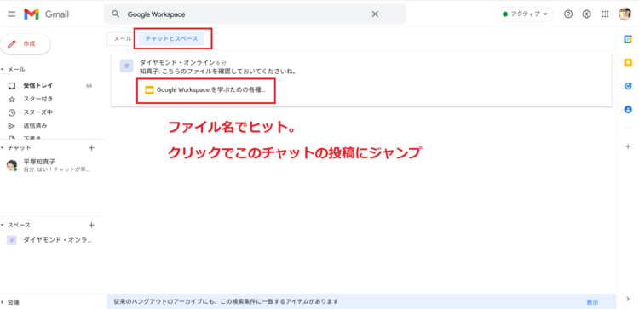Open the main menu hamburger icon
The height and width of the screenshot is (309, 639).
pos(12,14)
